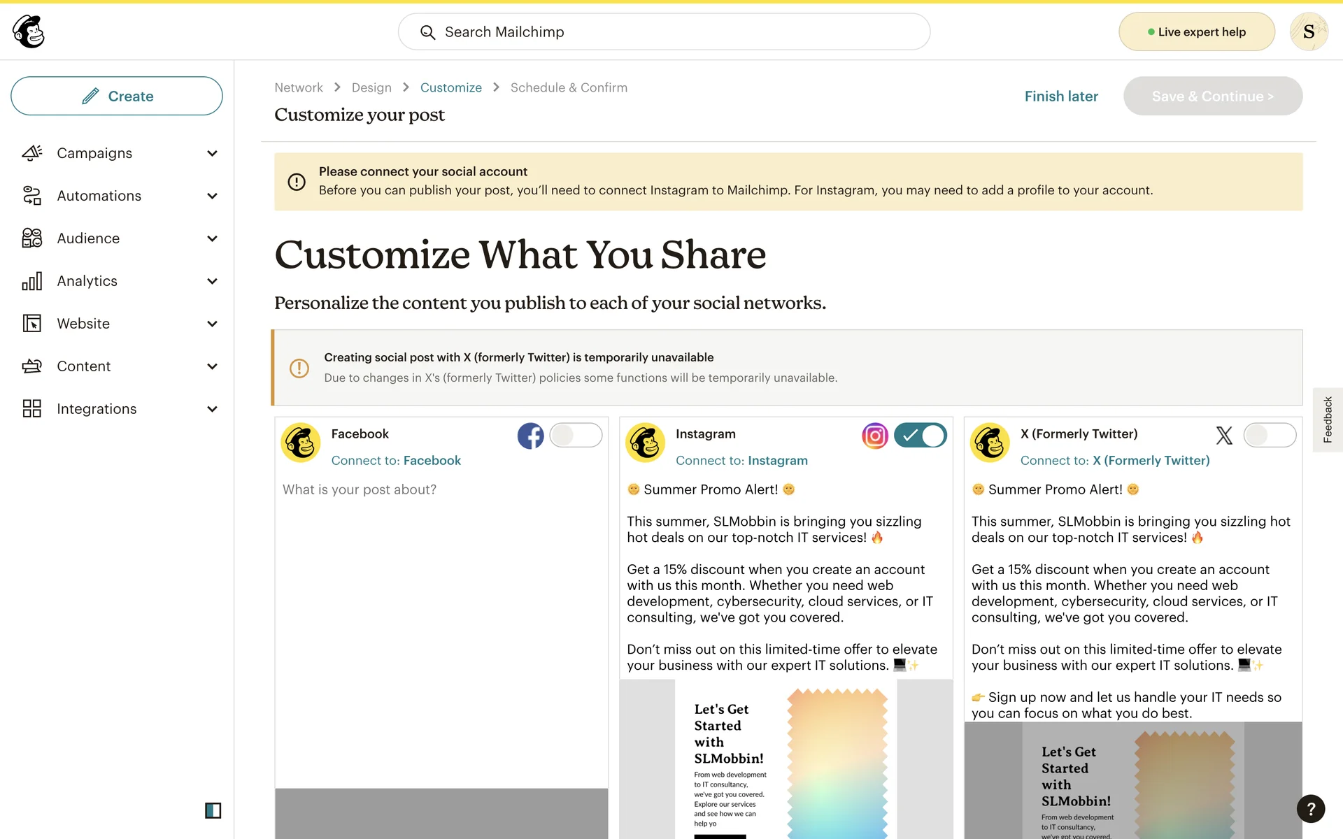The height and width of the screenshot is (839, 1343).
Task: Disable the Instagram post toggle
Action: 920,436
